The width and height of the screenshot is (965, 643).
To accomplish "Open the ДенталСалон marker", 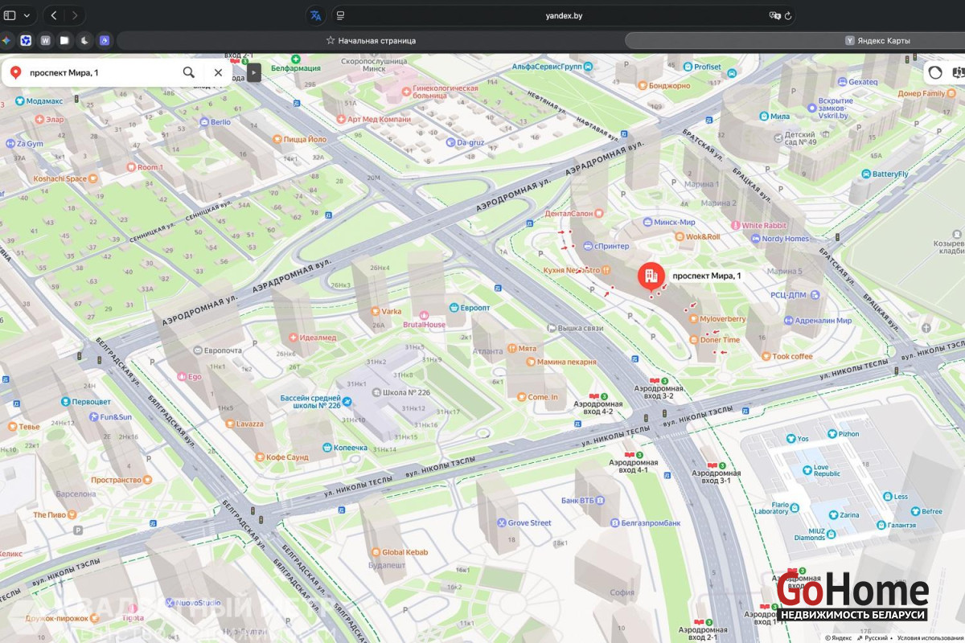I will (x=598, y=214).
